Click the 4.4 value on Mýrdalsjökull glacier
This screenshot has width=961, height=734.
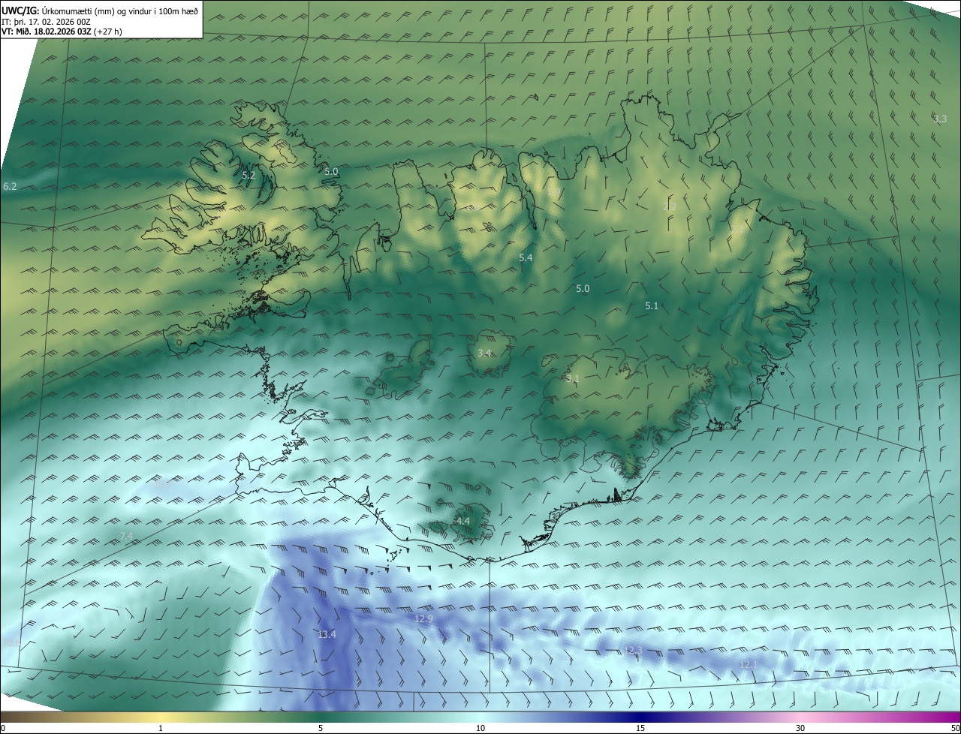pos(463,522)
